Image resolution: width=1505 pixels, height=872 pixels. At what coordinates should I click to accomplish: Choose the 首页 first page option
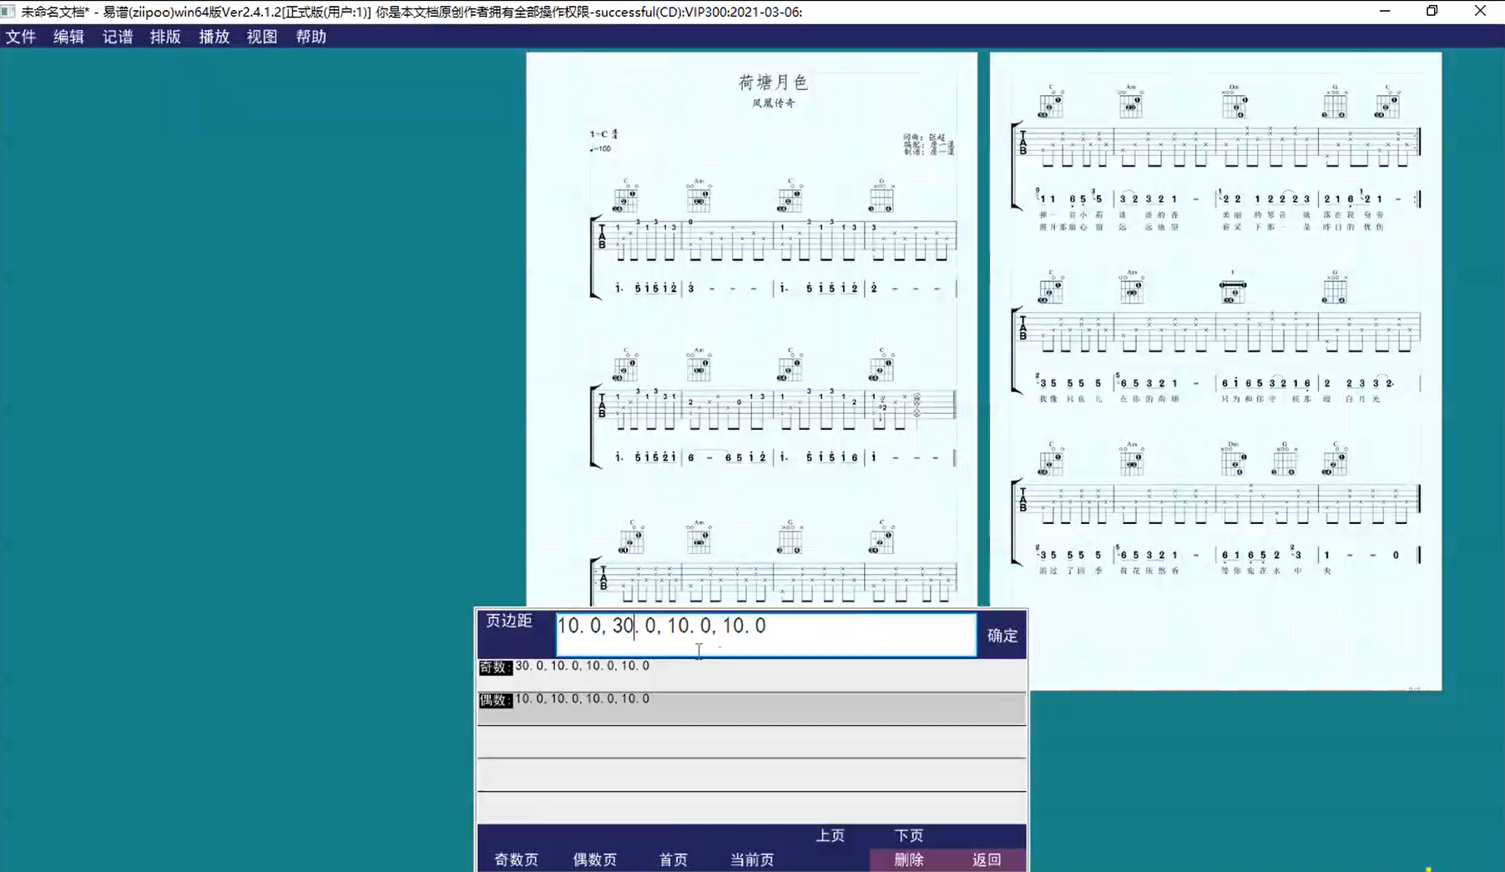coord(673,859)
